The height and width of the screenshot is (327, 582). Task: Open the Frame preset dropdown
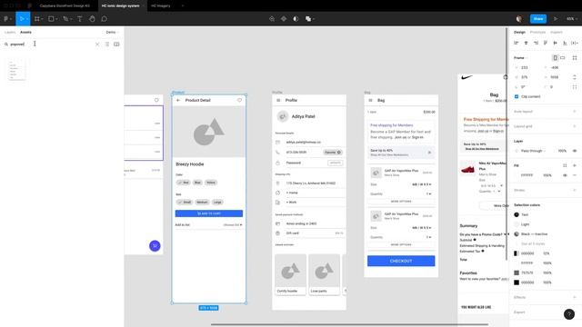[x=520, y=58]
